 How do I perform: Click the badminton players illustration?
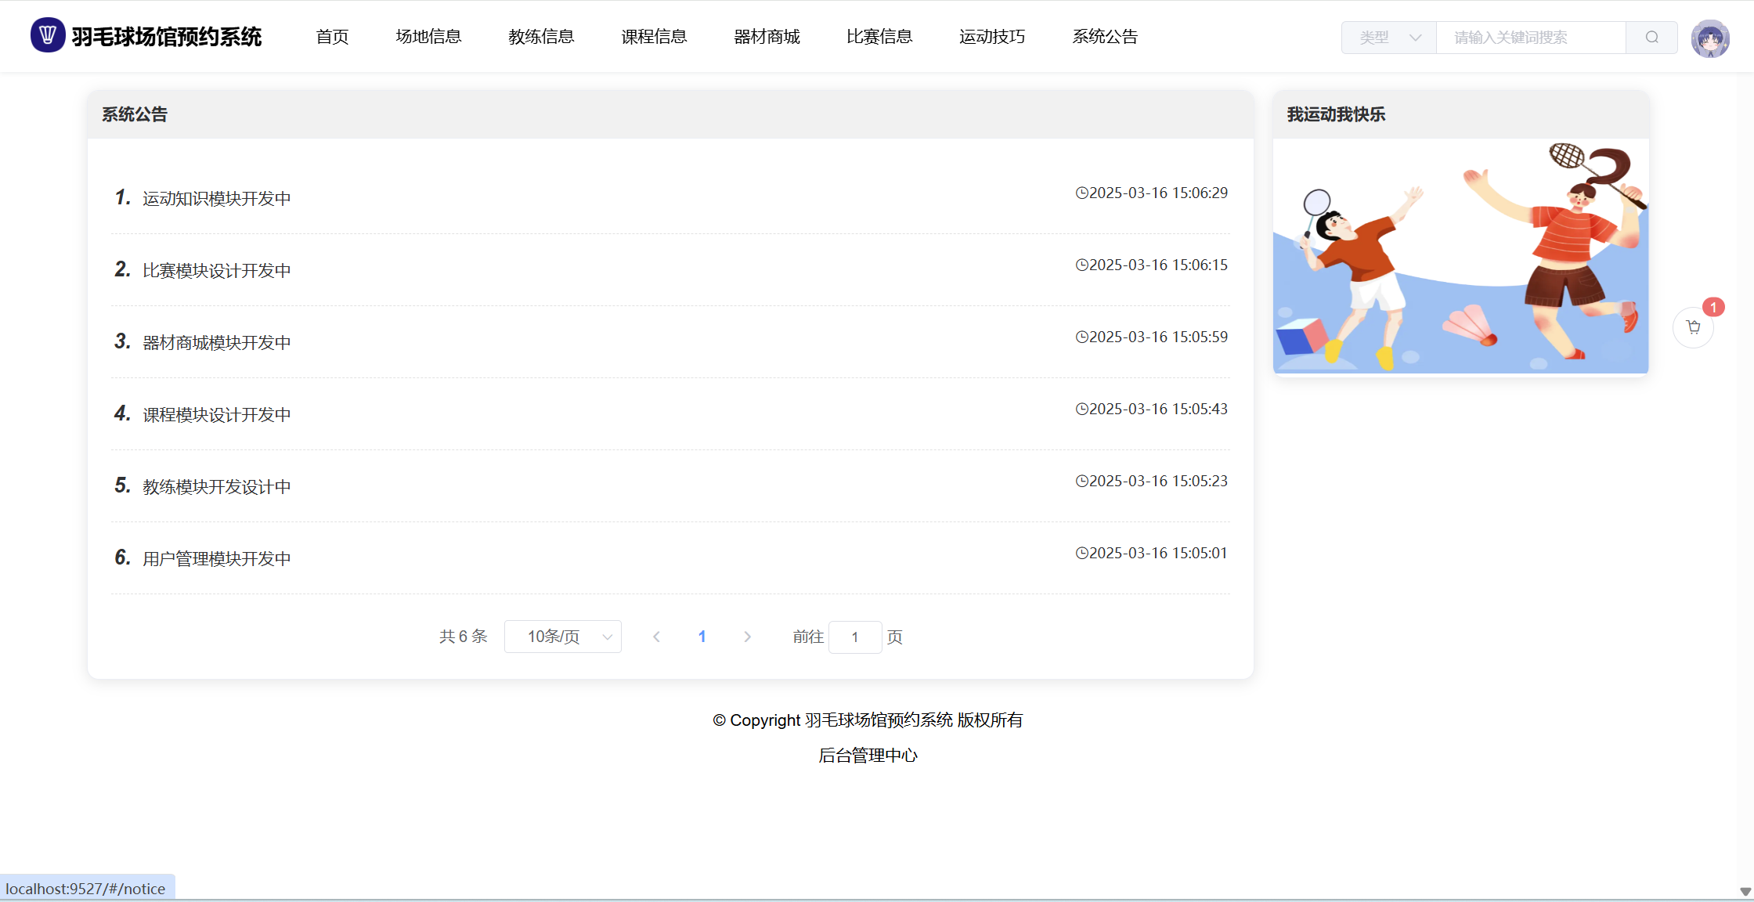coord(1460,257)
